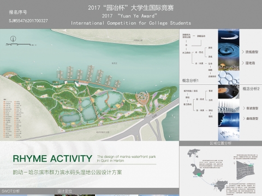262x196 pixels.
Task: Click the 湿地泡 label
Action: point(250,63)
